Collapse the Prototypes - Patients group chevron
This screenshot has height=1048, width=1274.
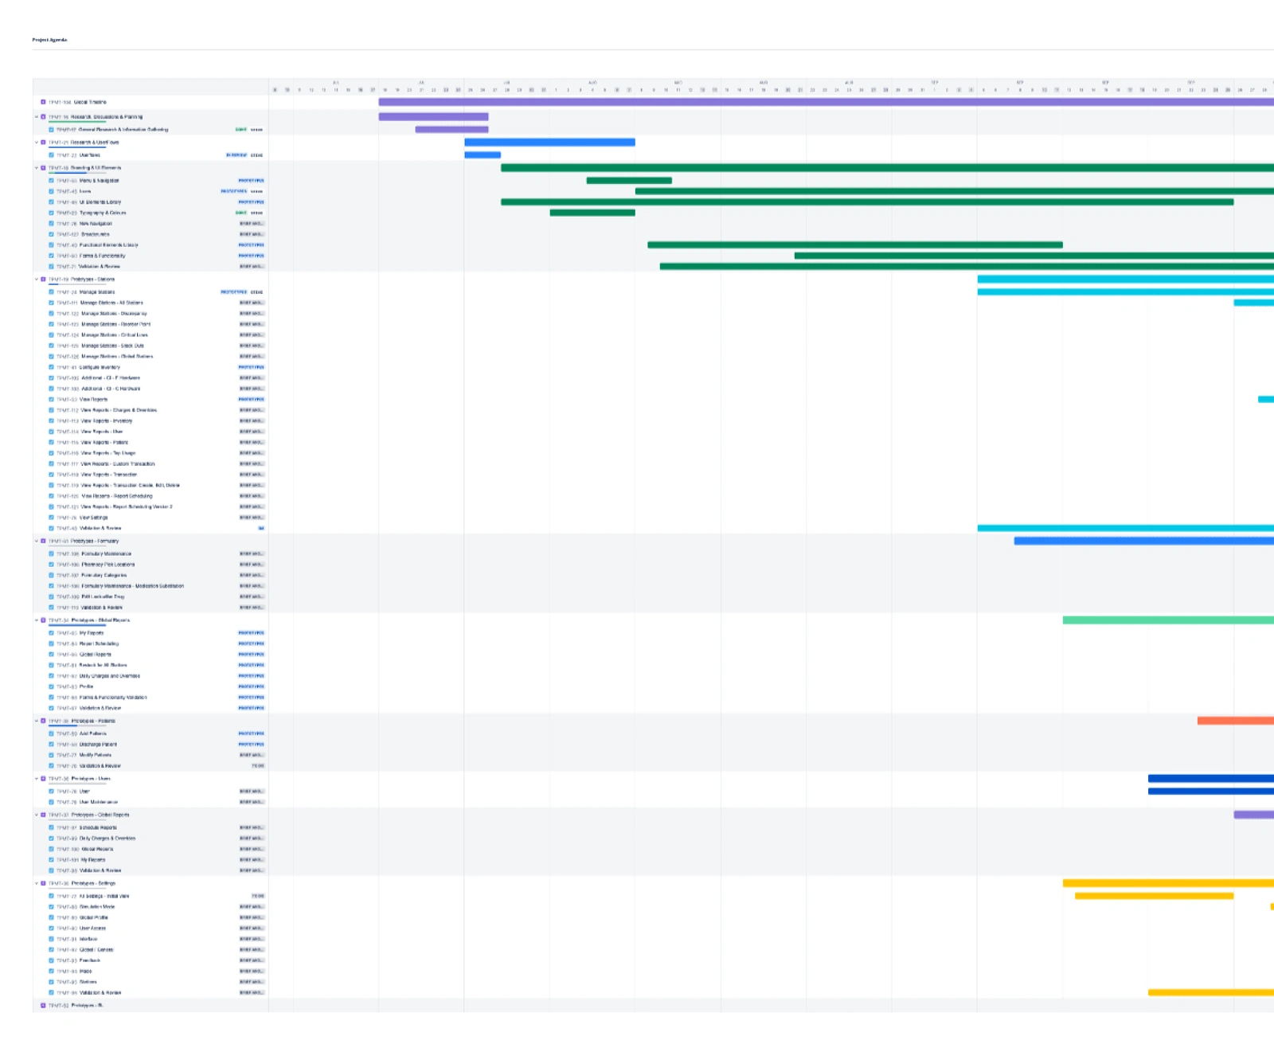[x=37, y=721]
